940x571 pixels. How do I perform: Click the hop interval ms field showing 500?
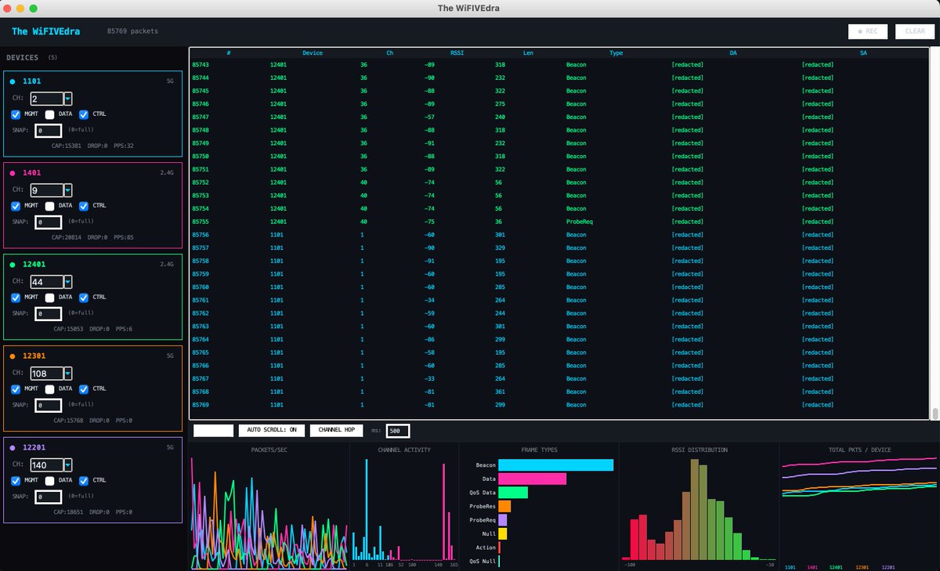tap(398, 431)
